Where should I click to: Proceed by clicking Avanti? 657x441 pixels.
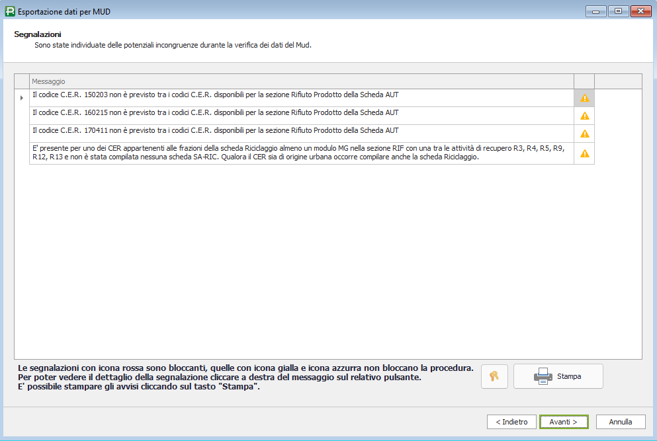(563, 422)
